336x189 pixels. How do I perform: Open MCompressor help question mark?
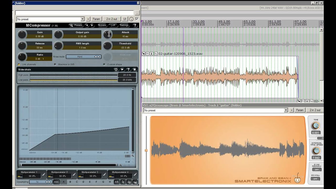click(x=135, y=25)
